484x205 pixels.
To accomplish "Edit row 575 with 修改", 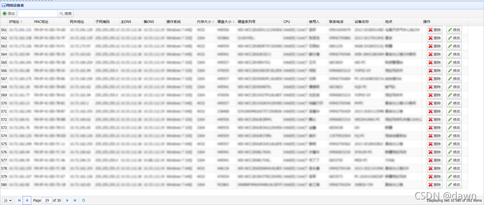I will (454, 144).
